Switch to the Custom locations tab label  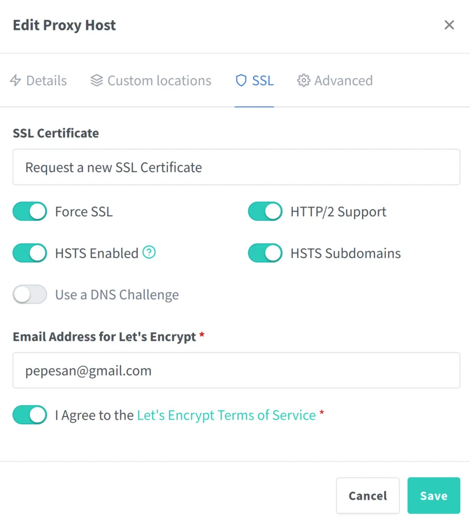tap(159, 81)
